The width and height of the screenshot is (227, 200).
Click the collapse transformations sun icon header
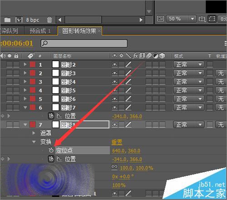click(121, 55)
